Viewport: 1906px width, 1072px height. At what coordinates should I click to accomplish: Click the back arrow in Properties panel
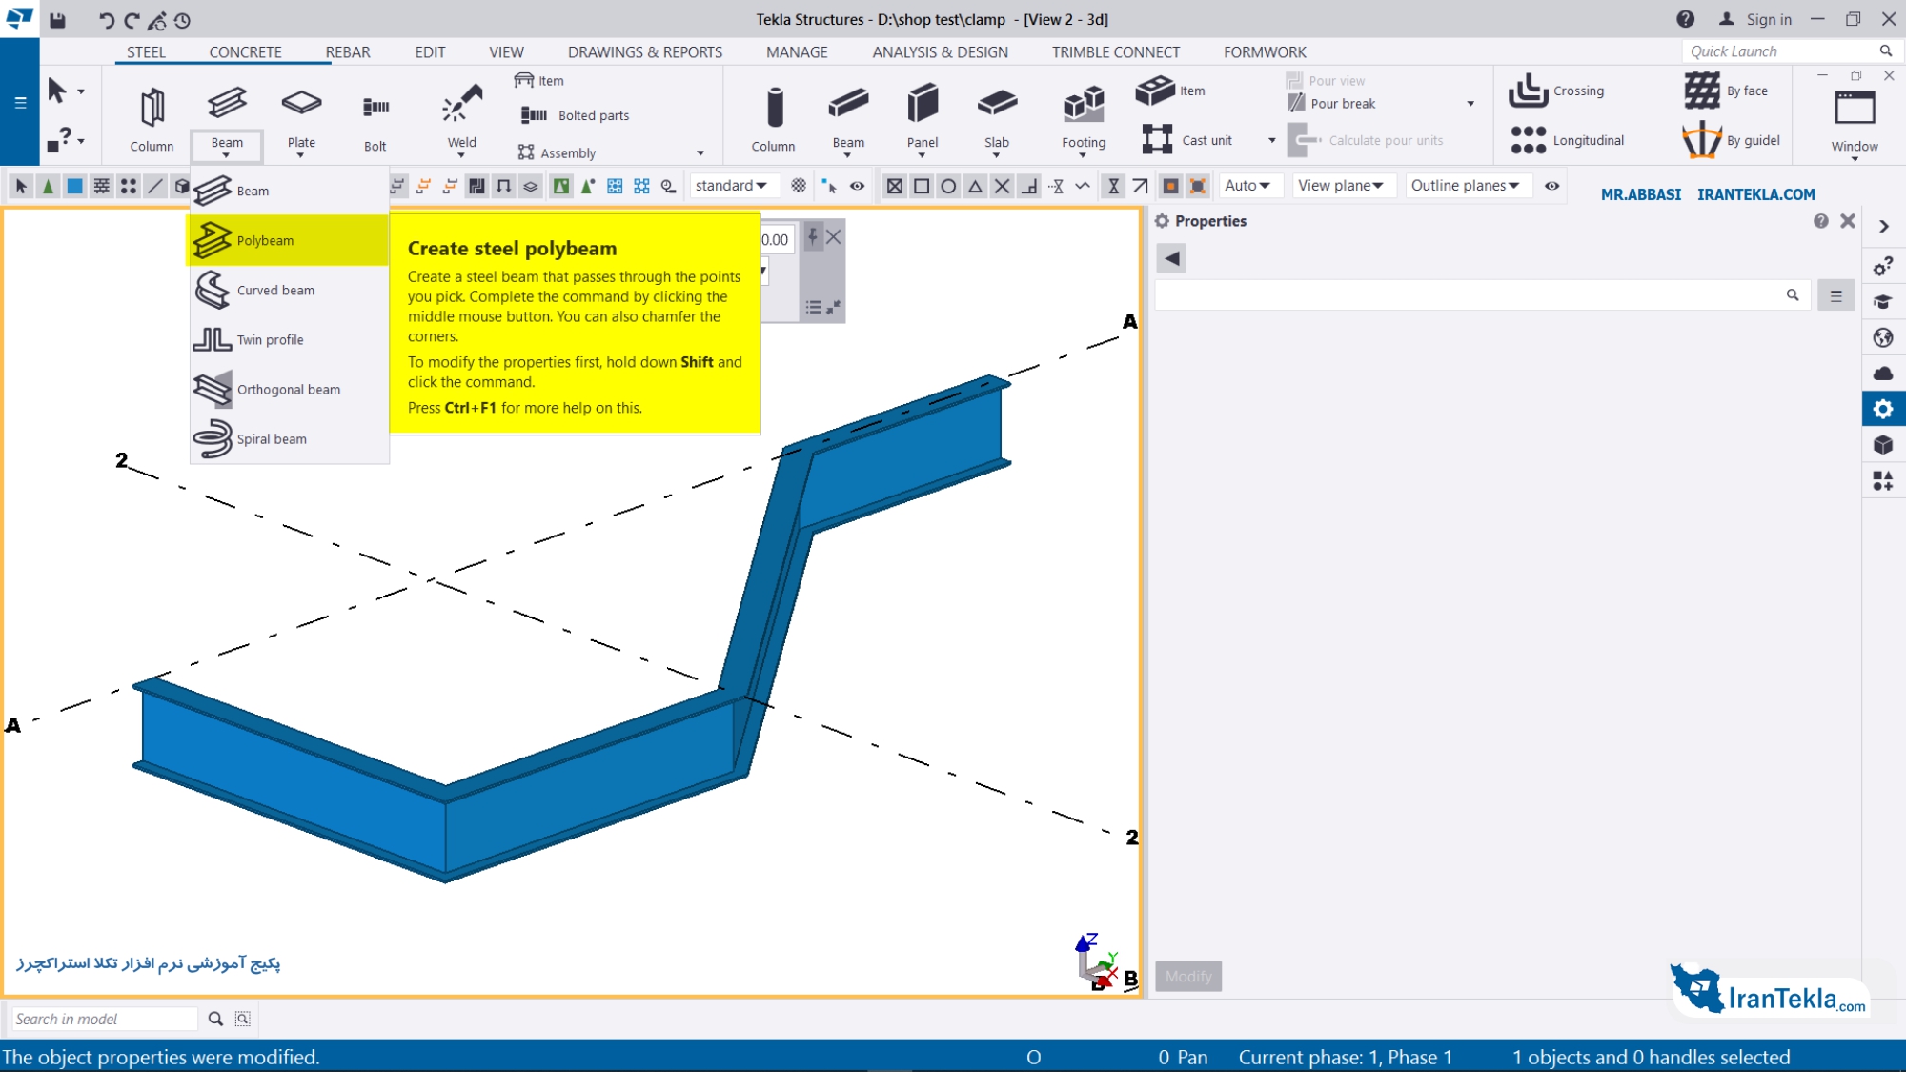pyautogui.click(x=1171, y=258)
